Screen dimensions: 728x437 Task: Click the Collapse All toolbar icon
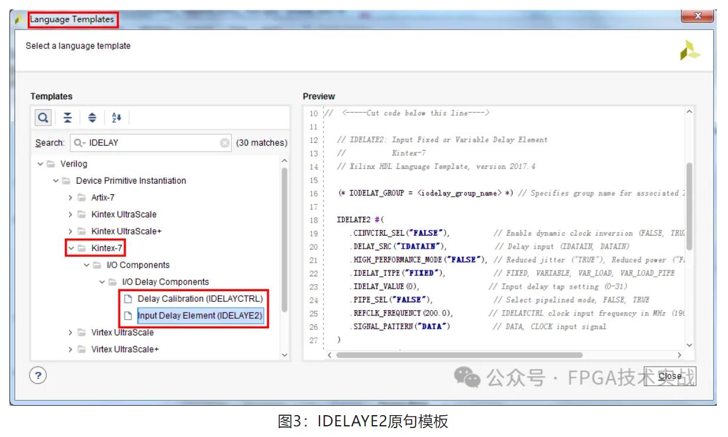68,118
